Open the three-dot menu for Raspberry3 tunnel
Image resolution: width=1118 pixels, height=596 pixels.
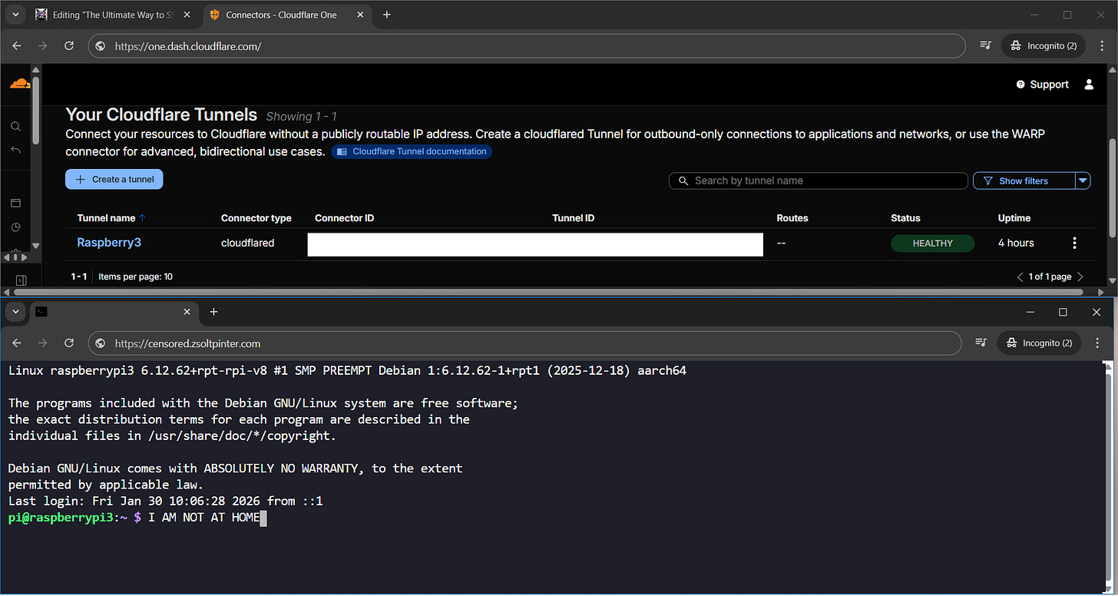pos(1074,243)
